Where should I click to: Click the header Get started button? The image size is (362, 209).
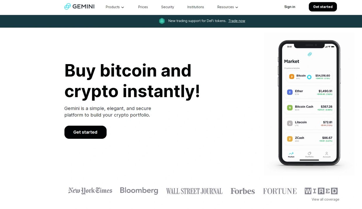pos(323,7)
